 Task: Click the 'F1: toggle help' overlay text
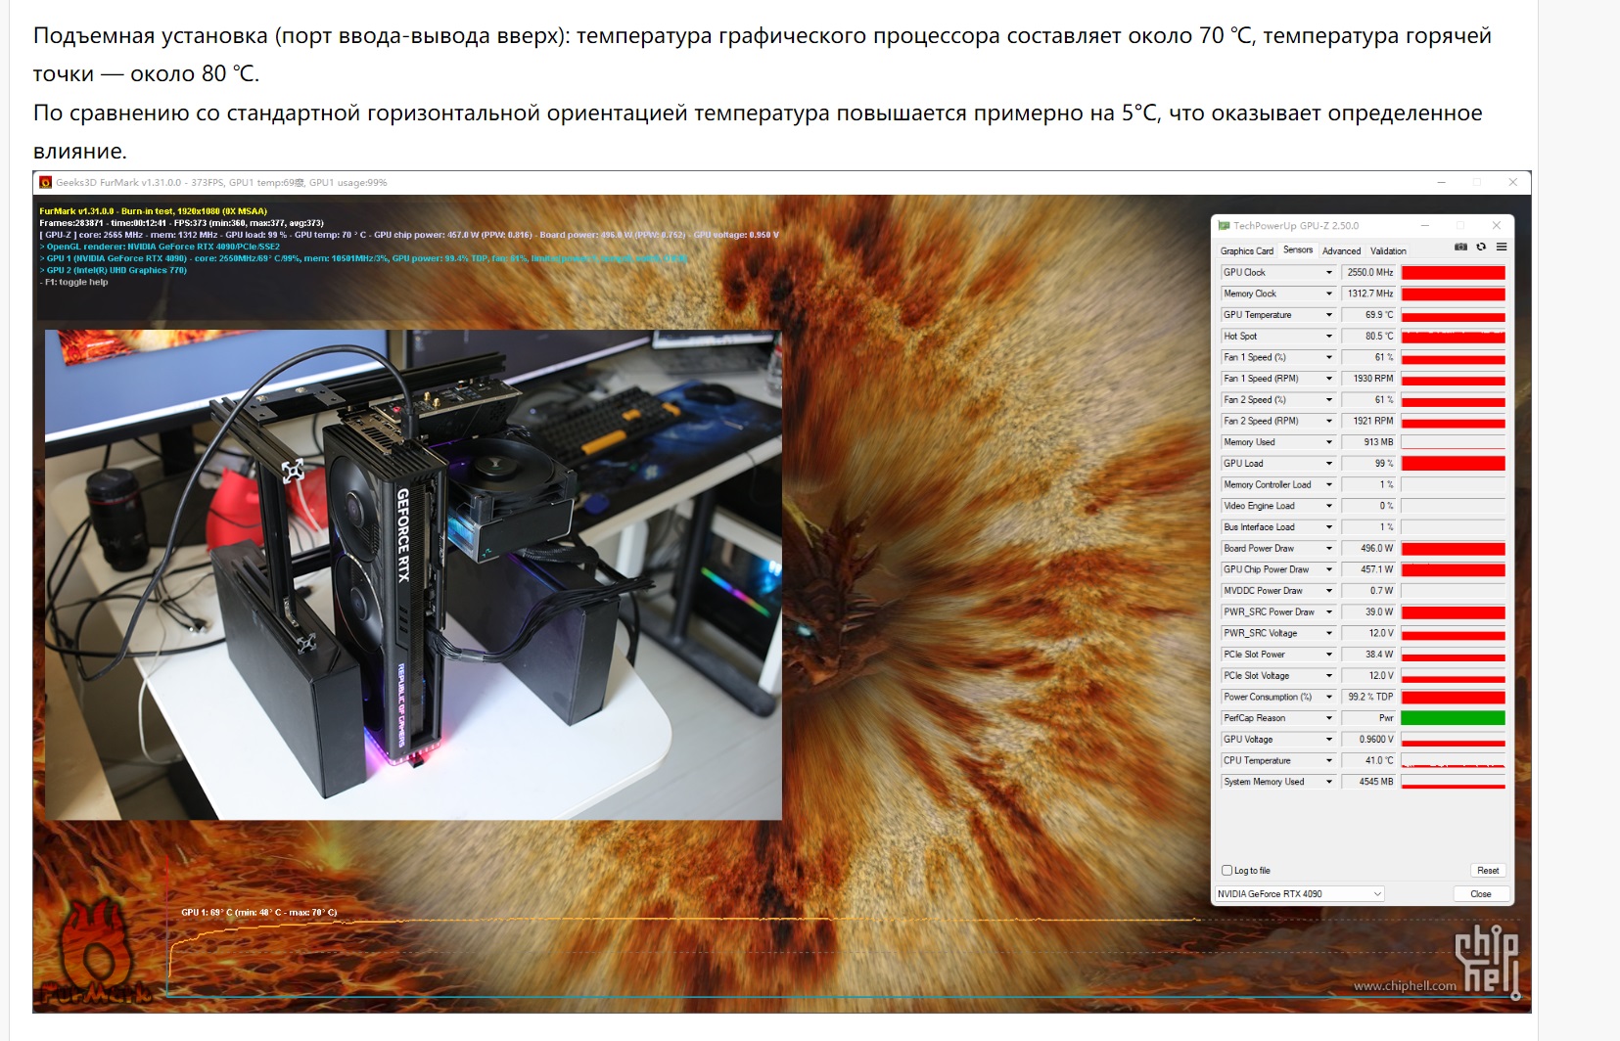(x=74, y=283)
